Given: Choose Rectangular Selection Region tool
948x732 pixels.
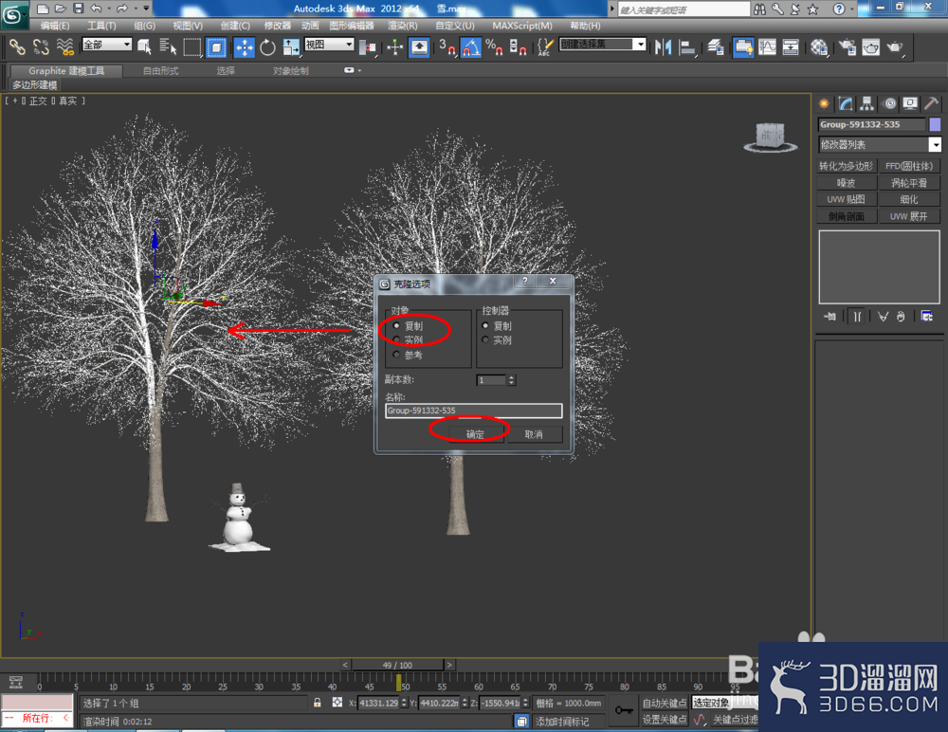Looking at the screenshot, I should point(191,46).
